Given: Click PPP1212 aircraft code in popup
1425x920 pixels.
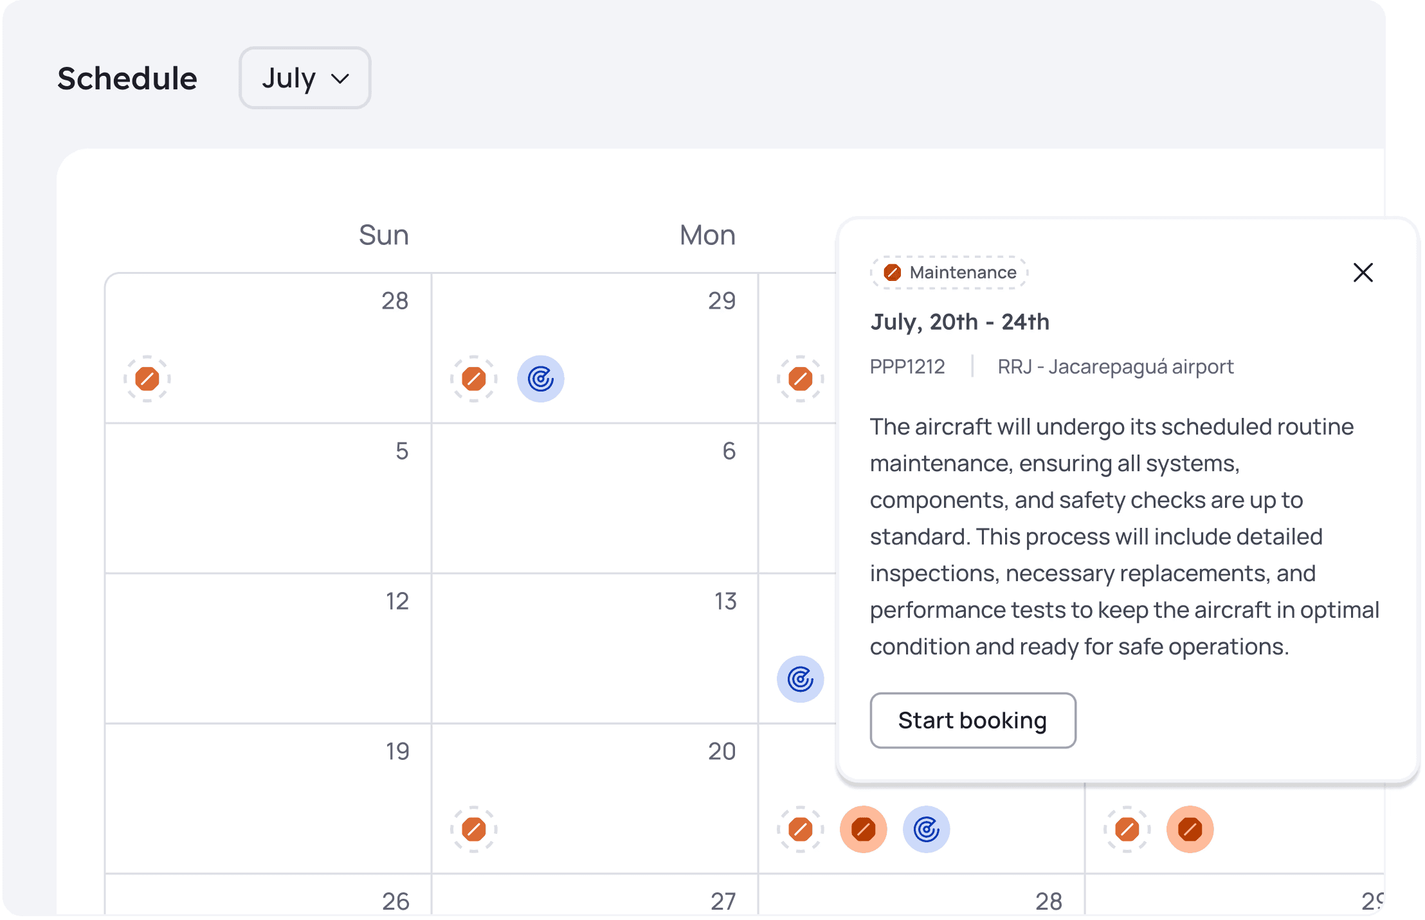Looking at the screenshot, I should pos(907,366).
